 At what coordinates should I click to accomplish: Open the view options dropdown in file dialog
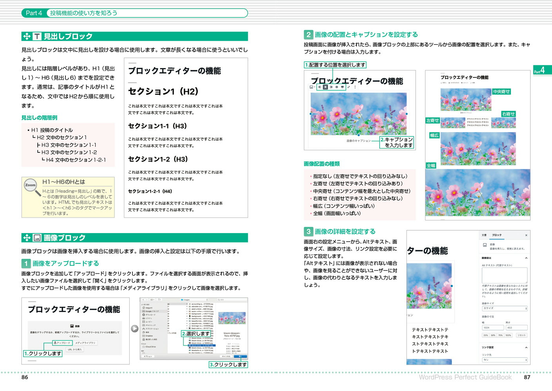[152, 300]
